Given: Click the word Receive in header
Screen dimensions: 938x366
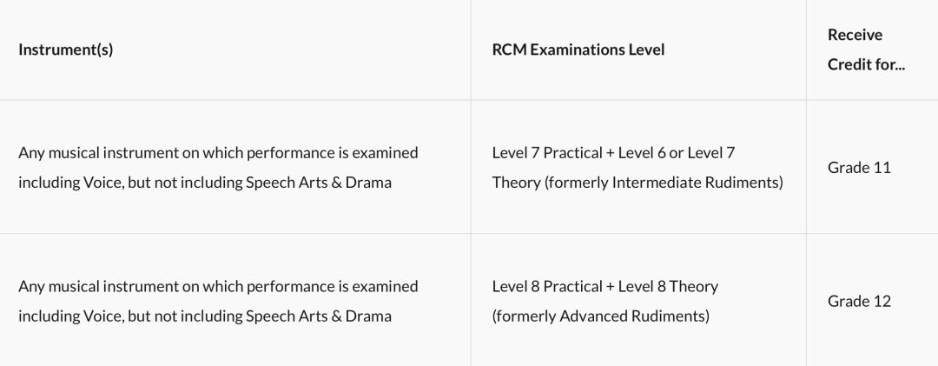Looking at the screenshot, I should point(855,35).
